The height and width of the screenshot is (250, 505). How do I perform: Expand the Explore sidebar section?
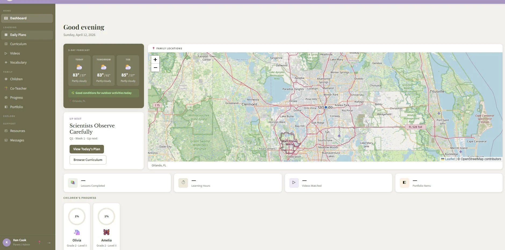pos(9,116)
